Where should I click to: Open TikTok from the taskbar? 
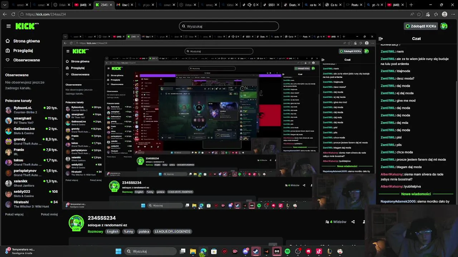[x=319, y=251]
